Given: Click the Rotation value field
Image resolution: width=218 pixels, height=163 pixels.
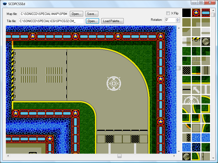Looking at the screenshot, I should click(171, 20).
